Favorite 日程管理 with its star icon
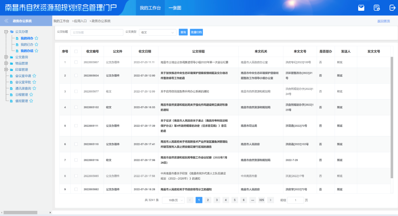The image size is (398, 216). tap(31, 95)
